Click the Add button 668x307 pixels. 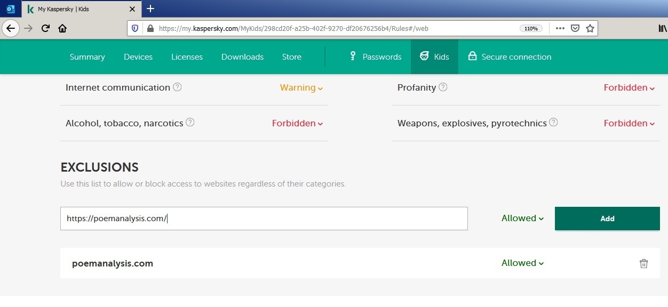click(x=607, y=219)
